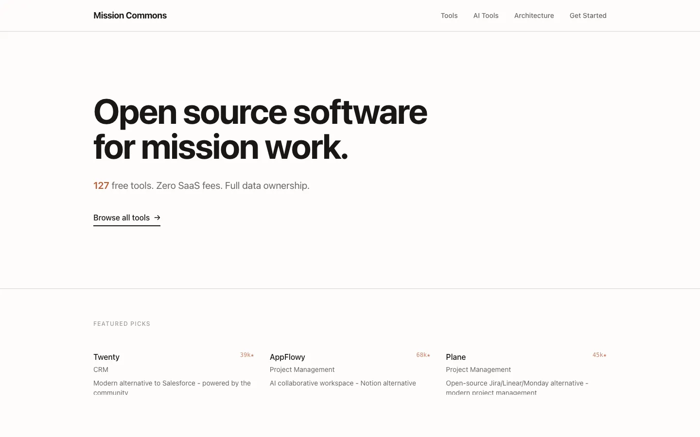Click AppFlowy's Notion alternative description
Screen dimensions: 700x437
coord(343,383)
